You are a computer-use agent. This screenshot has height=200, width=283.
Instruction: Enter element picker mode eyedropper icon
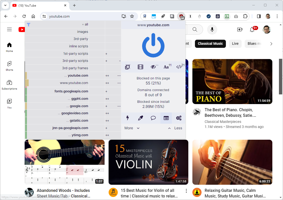pos(140,118)
